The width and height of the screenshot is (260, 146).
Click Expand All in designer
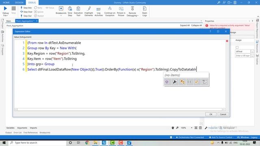click(x=185, y=26)
